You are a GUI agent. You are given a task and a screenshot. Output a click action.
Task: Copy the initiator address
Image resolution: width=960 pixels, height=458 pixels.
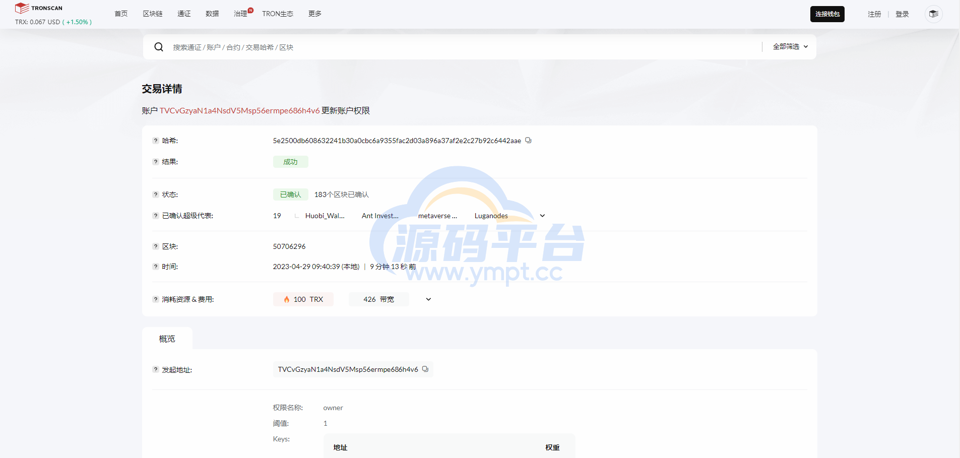point(425,369)
